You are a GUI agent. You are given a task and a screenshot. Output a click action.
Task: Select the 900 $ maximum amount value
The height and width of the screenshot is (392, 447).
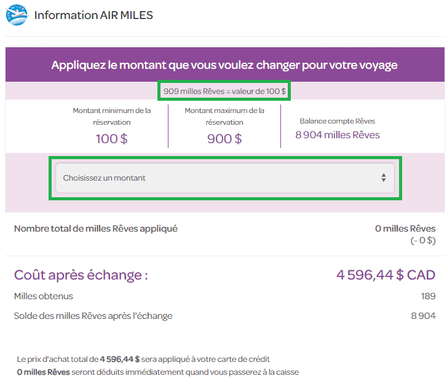pyautogui.click(x=224, y=138)
